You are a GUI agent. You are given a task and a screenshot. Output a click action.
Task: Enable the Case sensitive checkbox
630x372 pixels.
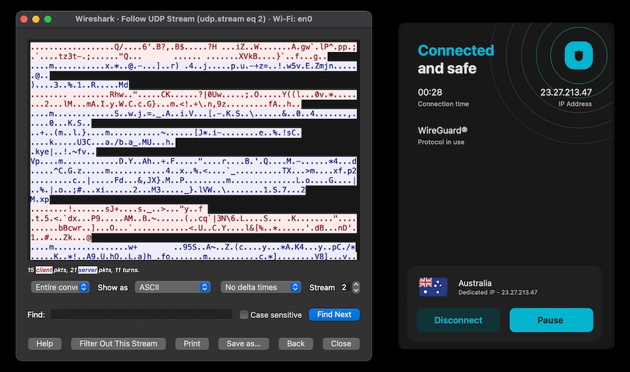point(244,315)
